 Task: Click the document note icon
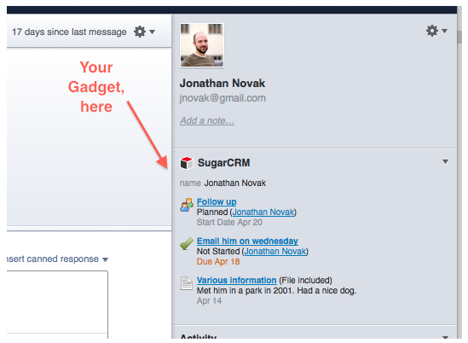coord(187,283)
